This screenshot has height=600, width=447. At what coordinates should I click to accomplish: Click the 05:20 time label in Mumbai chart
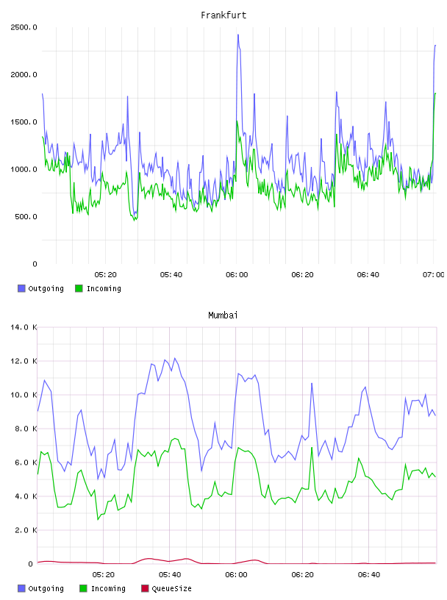[104, 575]
